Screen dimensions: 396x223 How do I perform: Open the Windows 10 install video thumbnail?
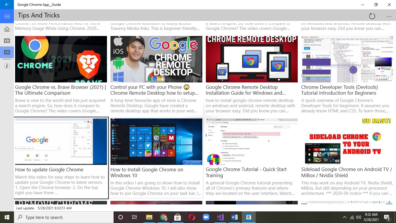point(156,142)
